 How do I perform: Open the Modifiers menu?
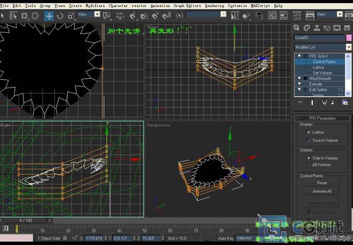(x=95, y=5)
